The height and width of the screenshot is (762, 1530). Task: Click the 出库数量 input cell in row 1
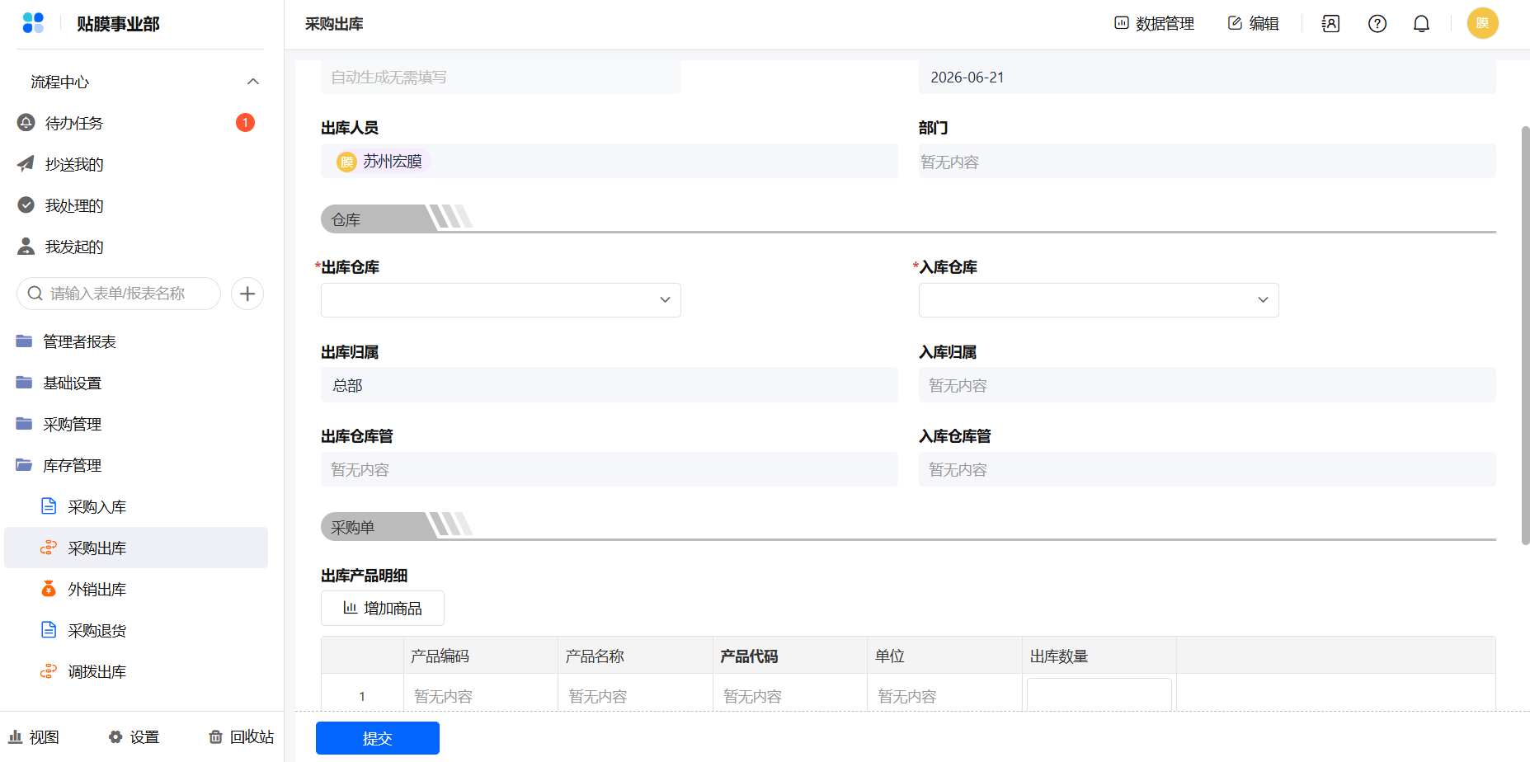click(x=1099, y=695)
